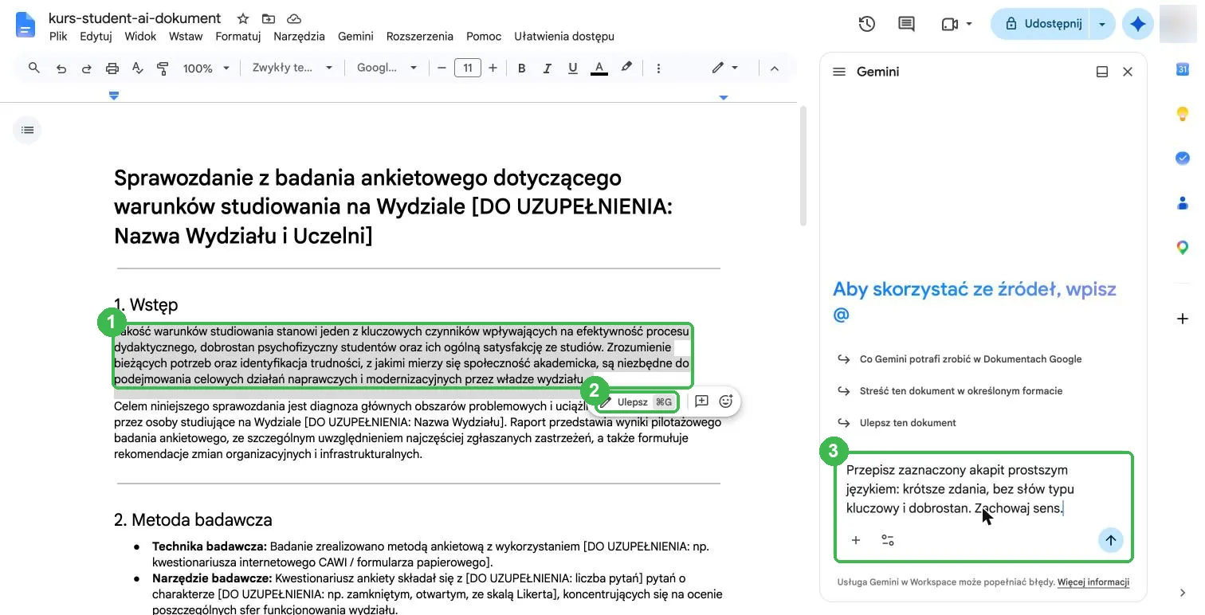This screenshot has width=1205, height=615.
Task: Open the Formatuj menu
Action: 238,36
